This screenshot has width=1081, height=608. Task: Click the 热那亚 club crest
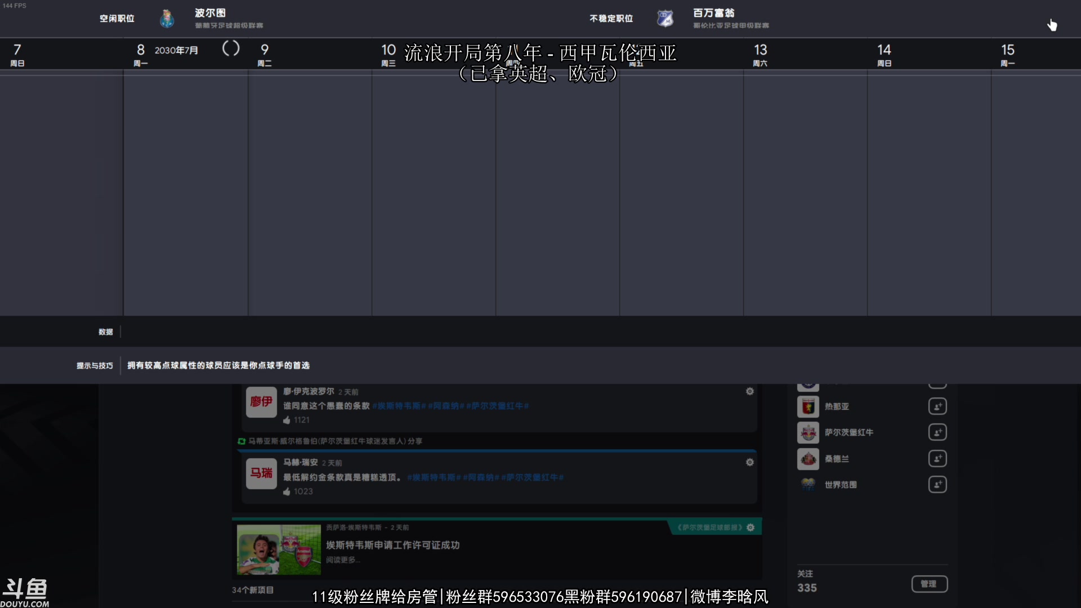click(x=808, y=406)
